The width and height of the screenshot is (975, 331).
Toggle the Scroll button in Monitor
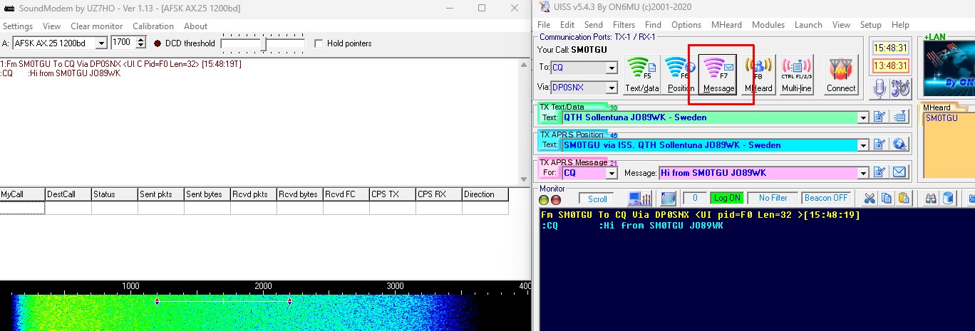[597, 199]
